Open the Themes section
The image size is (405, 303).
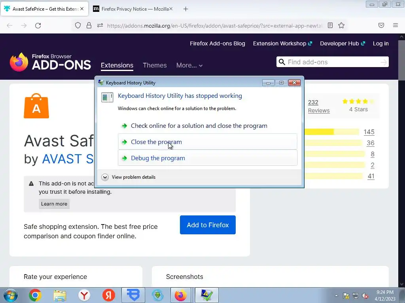click(155, 65)
